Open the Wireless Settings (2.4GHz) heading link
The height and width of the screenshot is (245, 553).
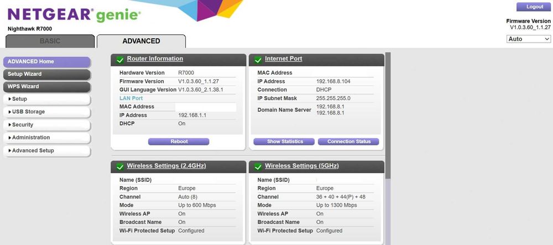(166, 166)
